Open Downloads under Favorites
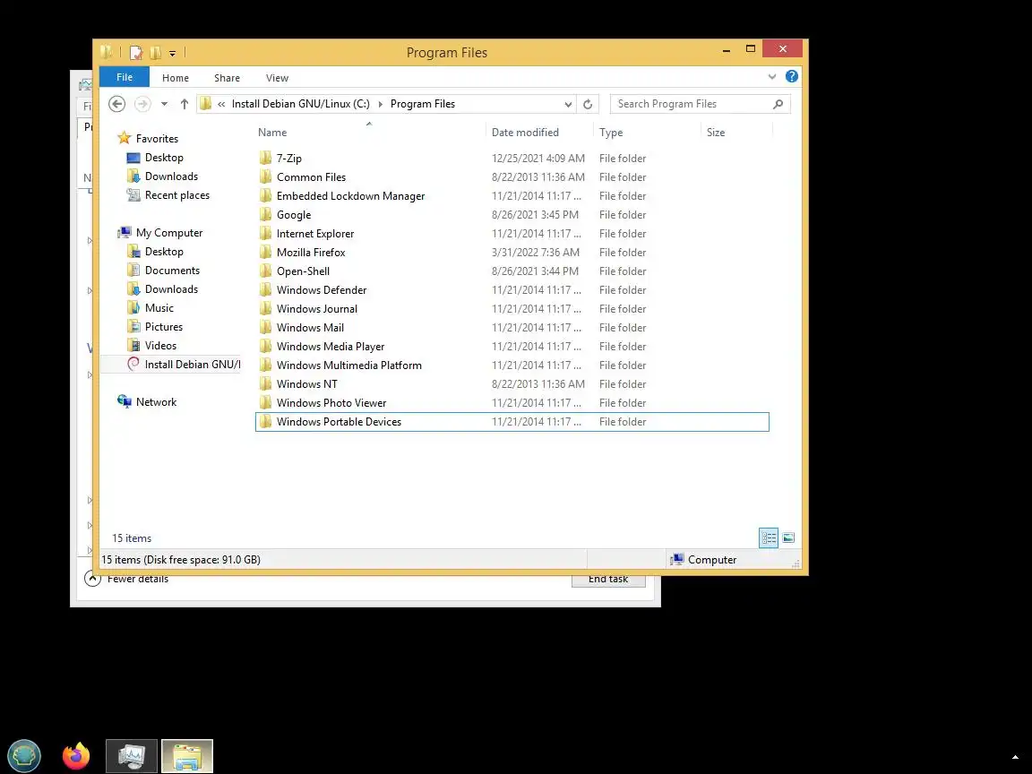 [x=171, y=176]
